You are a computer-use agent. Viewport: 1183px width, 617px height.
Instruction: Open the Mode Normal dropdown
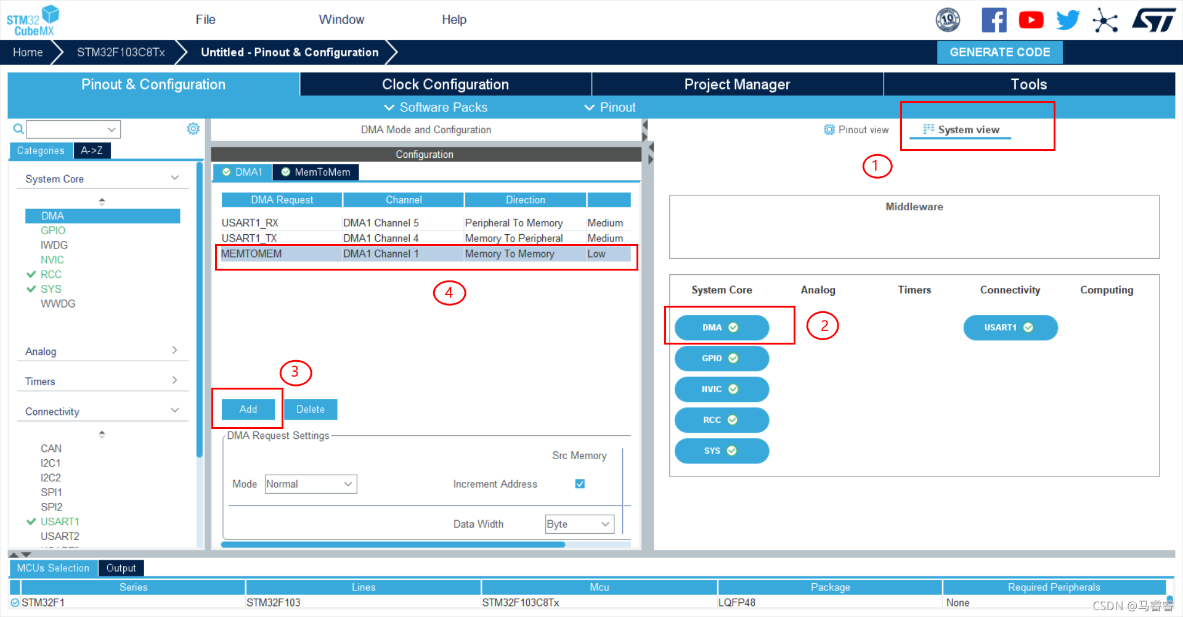311,484
